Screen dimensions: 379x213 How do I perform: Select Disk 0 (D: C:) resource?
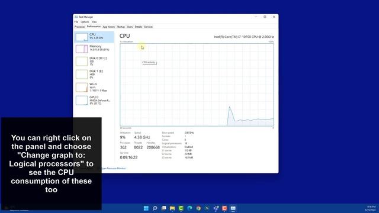coord(94,62)
